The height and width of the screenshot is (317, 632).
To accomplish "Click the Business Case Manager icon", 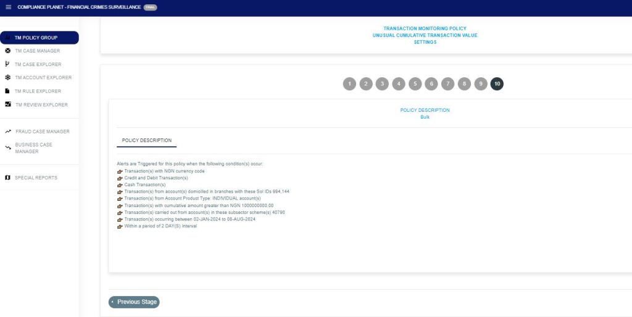I will point(7,148).
